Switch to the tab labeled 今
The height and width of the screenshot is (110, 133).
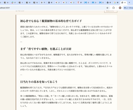[43, 3]
